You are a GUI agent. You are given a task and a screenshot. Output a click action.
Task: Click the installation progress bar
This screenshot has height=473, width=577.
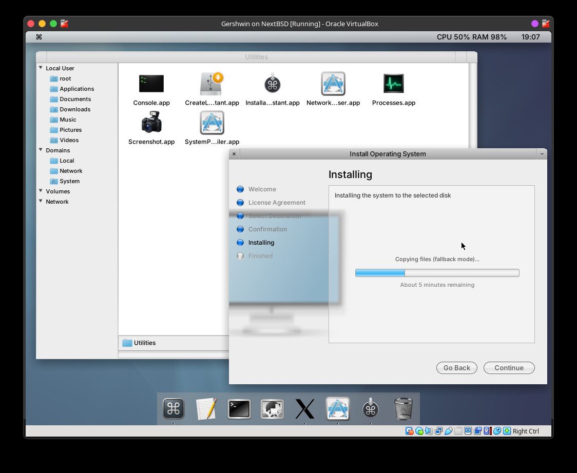pyautogui.click(x=437, y=272)
